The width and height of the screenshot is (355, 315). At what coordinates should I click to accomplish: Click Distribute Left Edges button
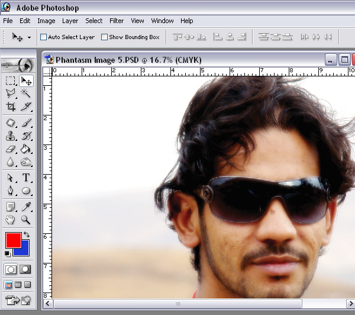tap(305, 37)
